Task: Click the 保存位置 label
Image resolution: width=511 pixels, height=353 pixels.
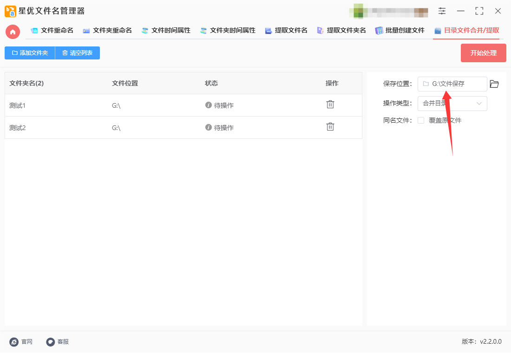Action: (397, 84)
